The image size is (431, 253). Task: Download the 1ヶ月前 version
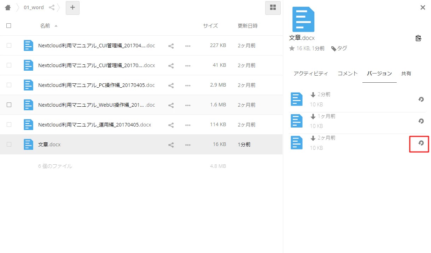coord(313,116)
